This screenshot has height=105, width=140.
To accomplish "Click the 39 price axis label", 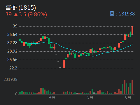I will tap(15, 26).
